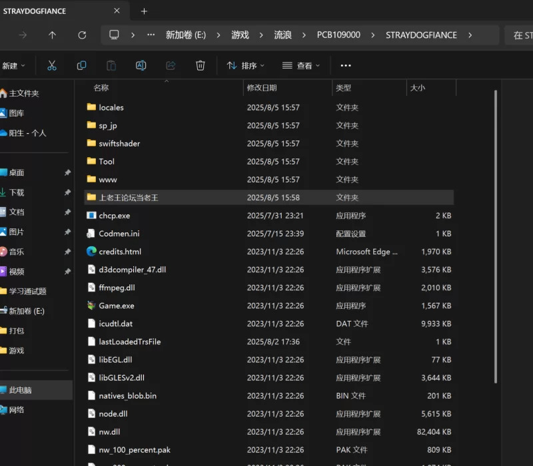The width and height of the screenshot is (533, 466).
Task: Select the sp_jp folder
Action: [x=268, y=125]
